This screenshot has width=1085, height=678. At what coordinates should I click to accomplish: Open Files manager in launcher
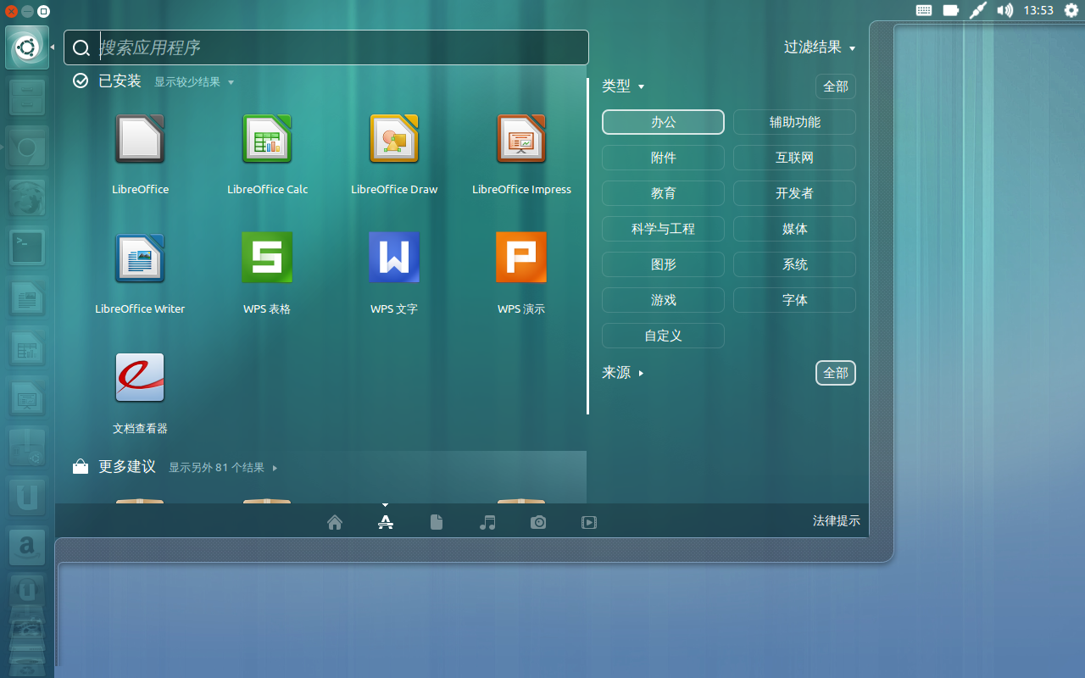pyautogui.click(x=27, y=97)
